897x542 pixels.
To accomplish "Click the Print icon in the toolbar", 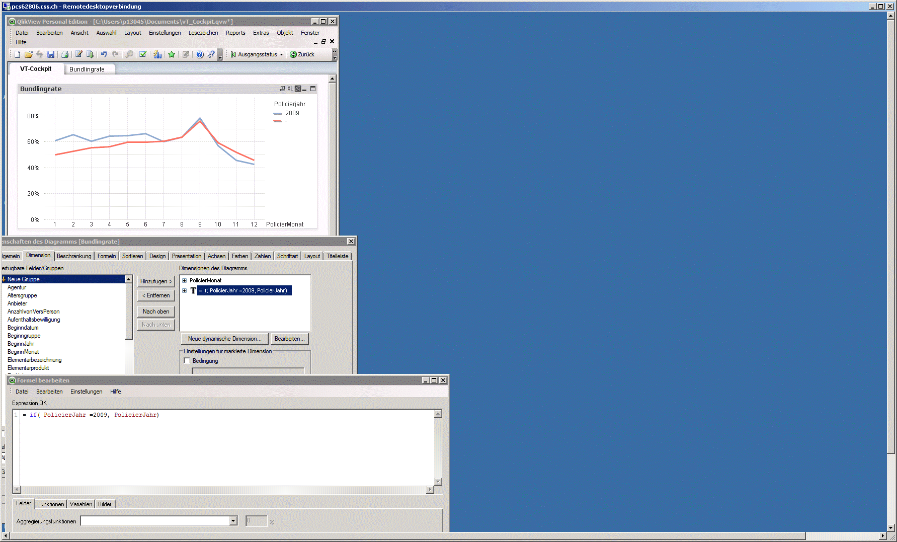I will (64, 54).
